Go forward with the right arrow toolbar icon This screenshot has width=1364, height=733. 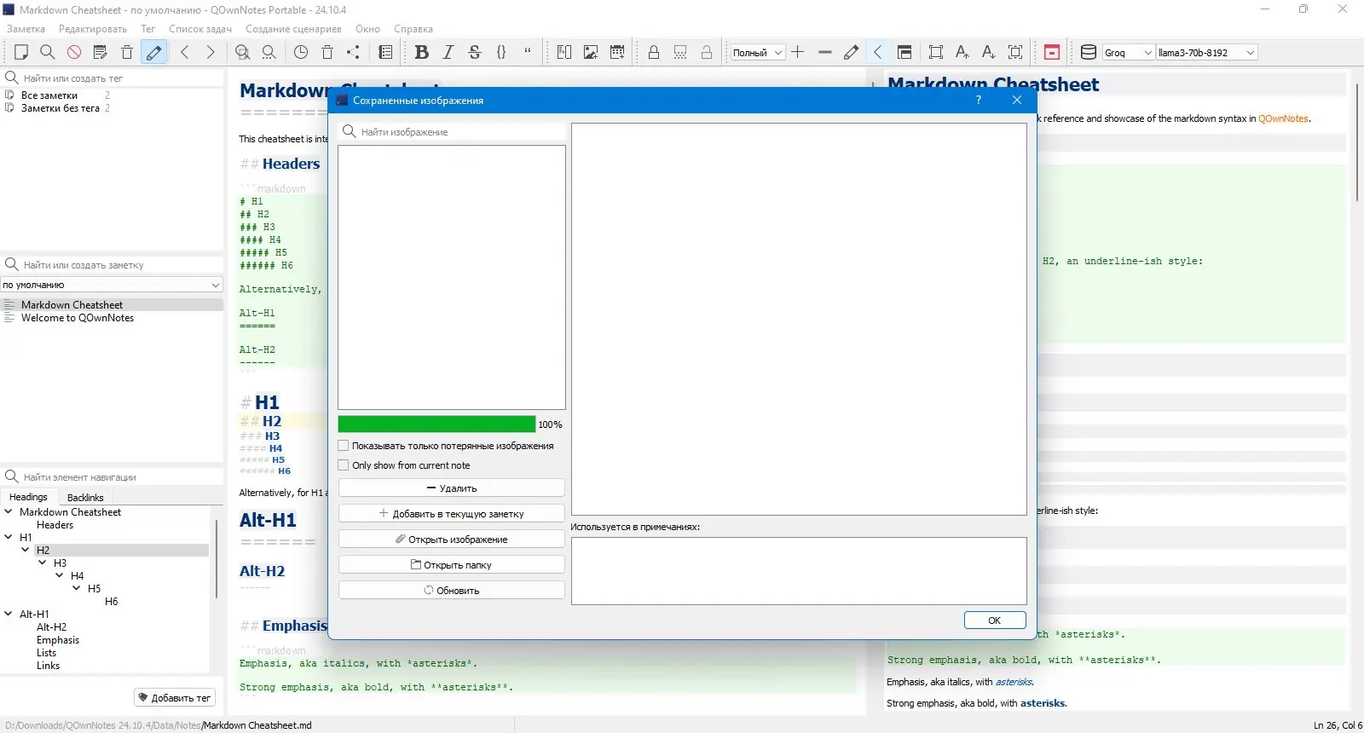click(x=211, y=52)
